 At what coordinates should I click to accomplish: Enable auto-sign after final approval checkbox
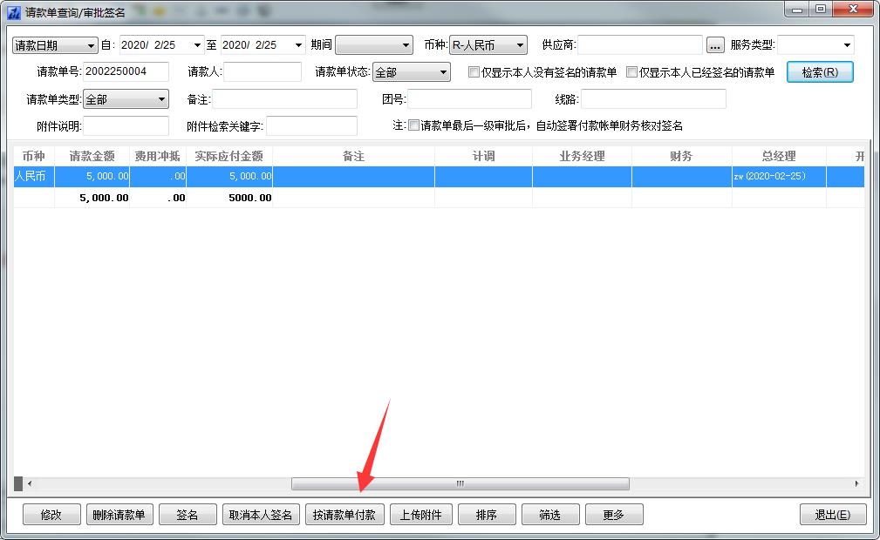tap(414, 125)
